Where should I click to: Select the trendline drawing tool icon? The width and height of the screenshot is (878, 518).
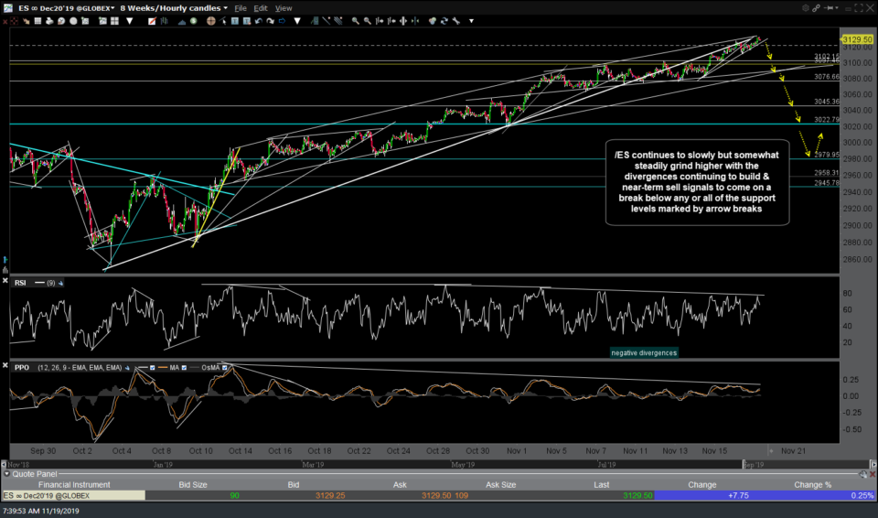click(326, 21)
